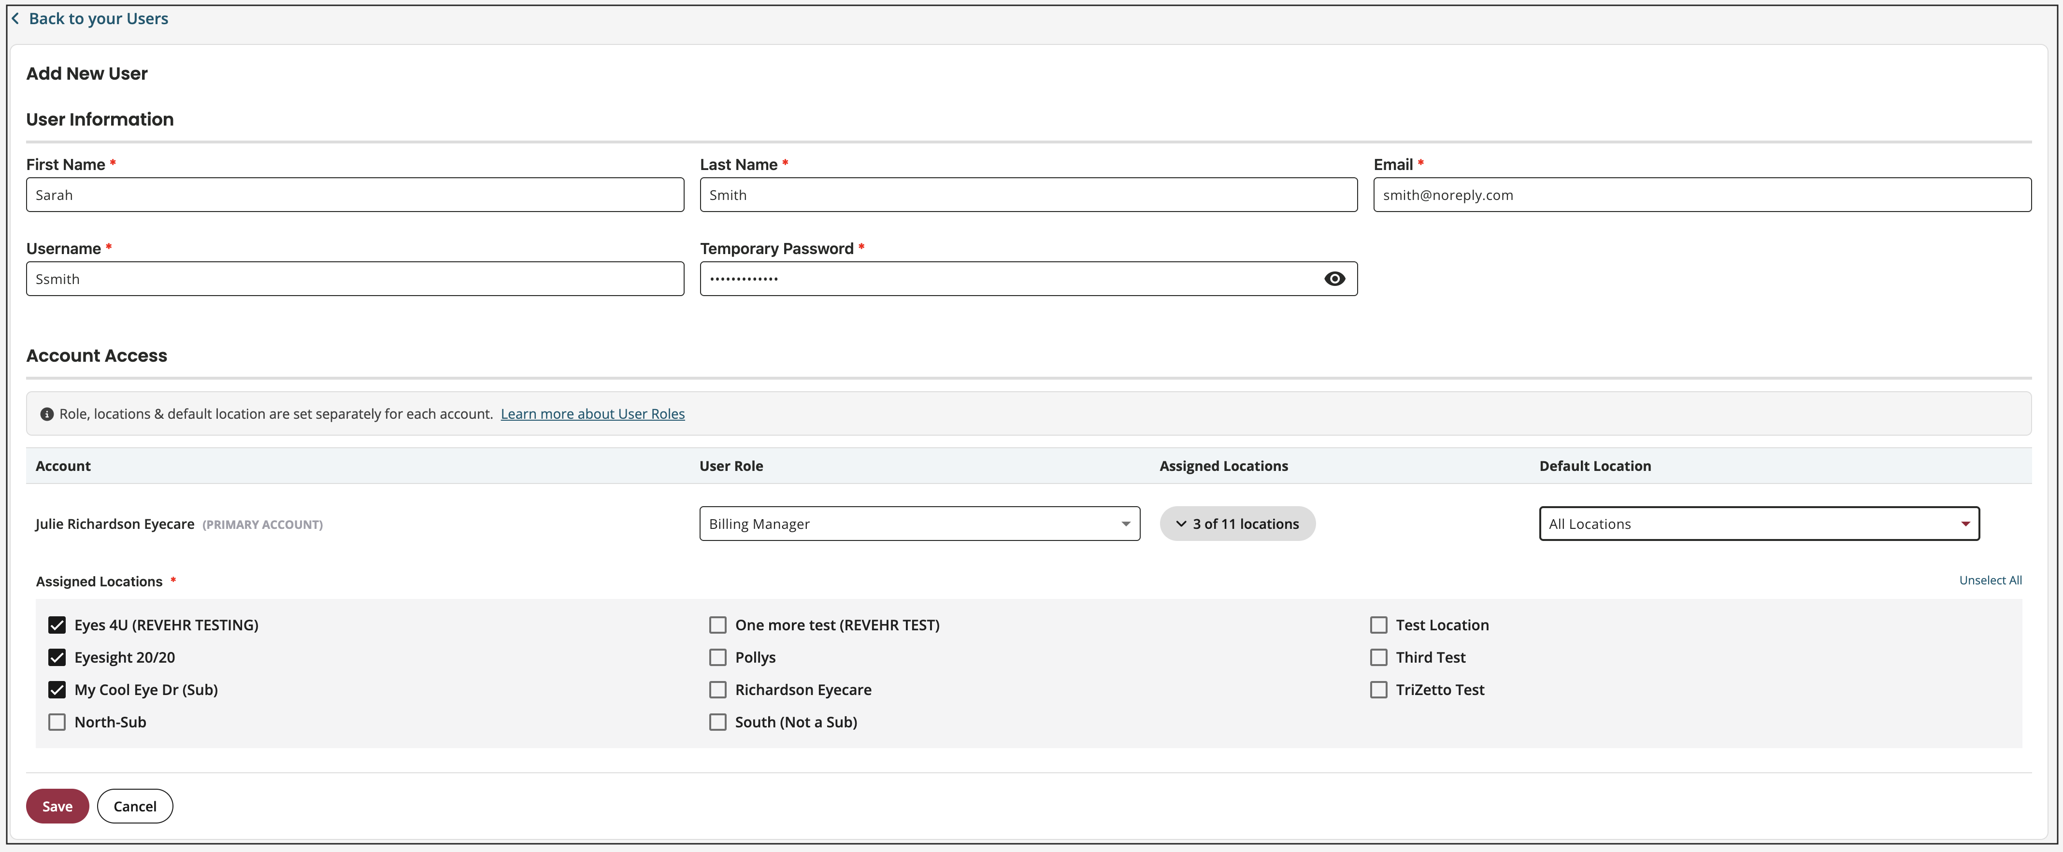Check the Test Location checkbox
The image size is (2063, 852).
[x=1378, y=625]
